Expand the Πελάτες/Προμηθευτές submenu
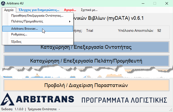The image size is (173, 112). click(x=38, y=21)
